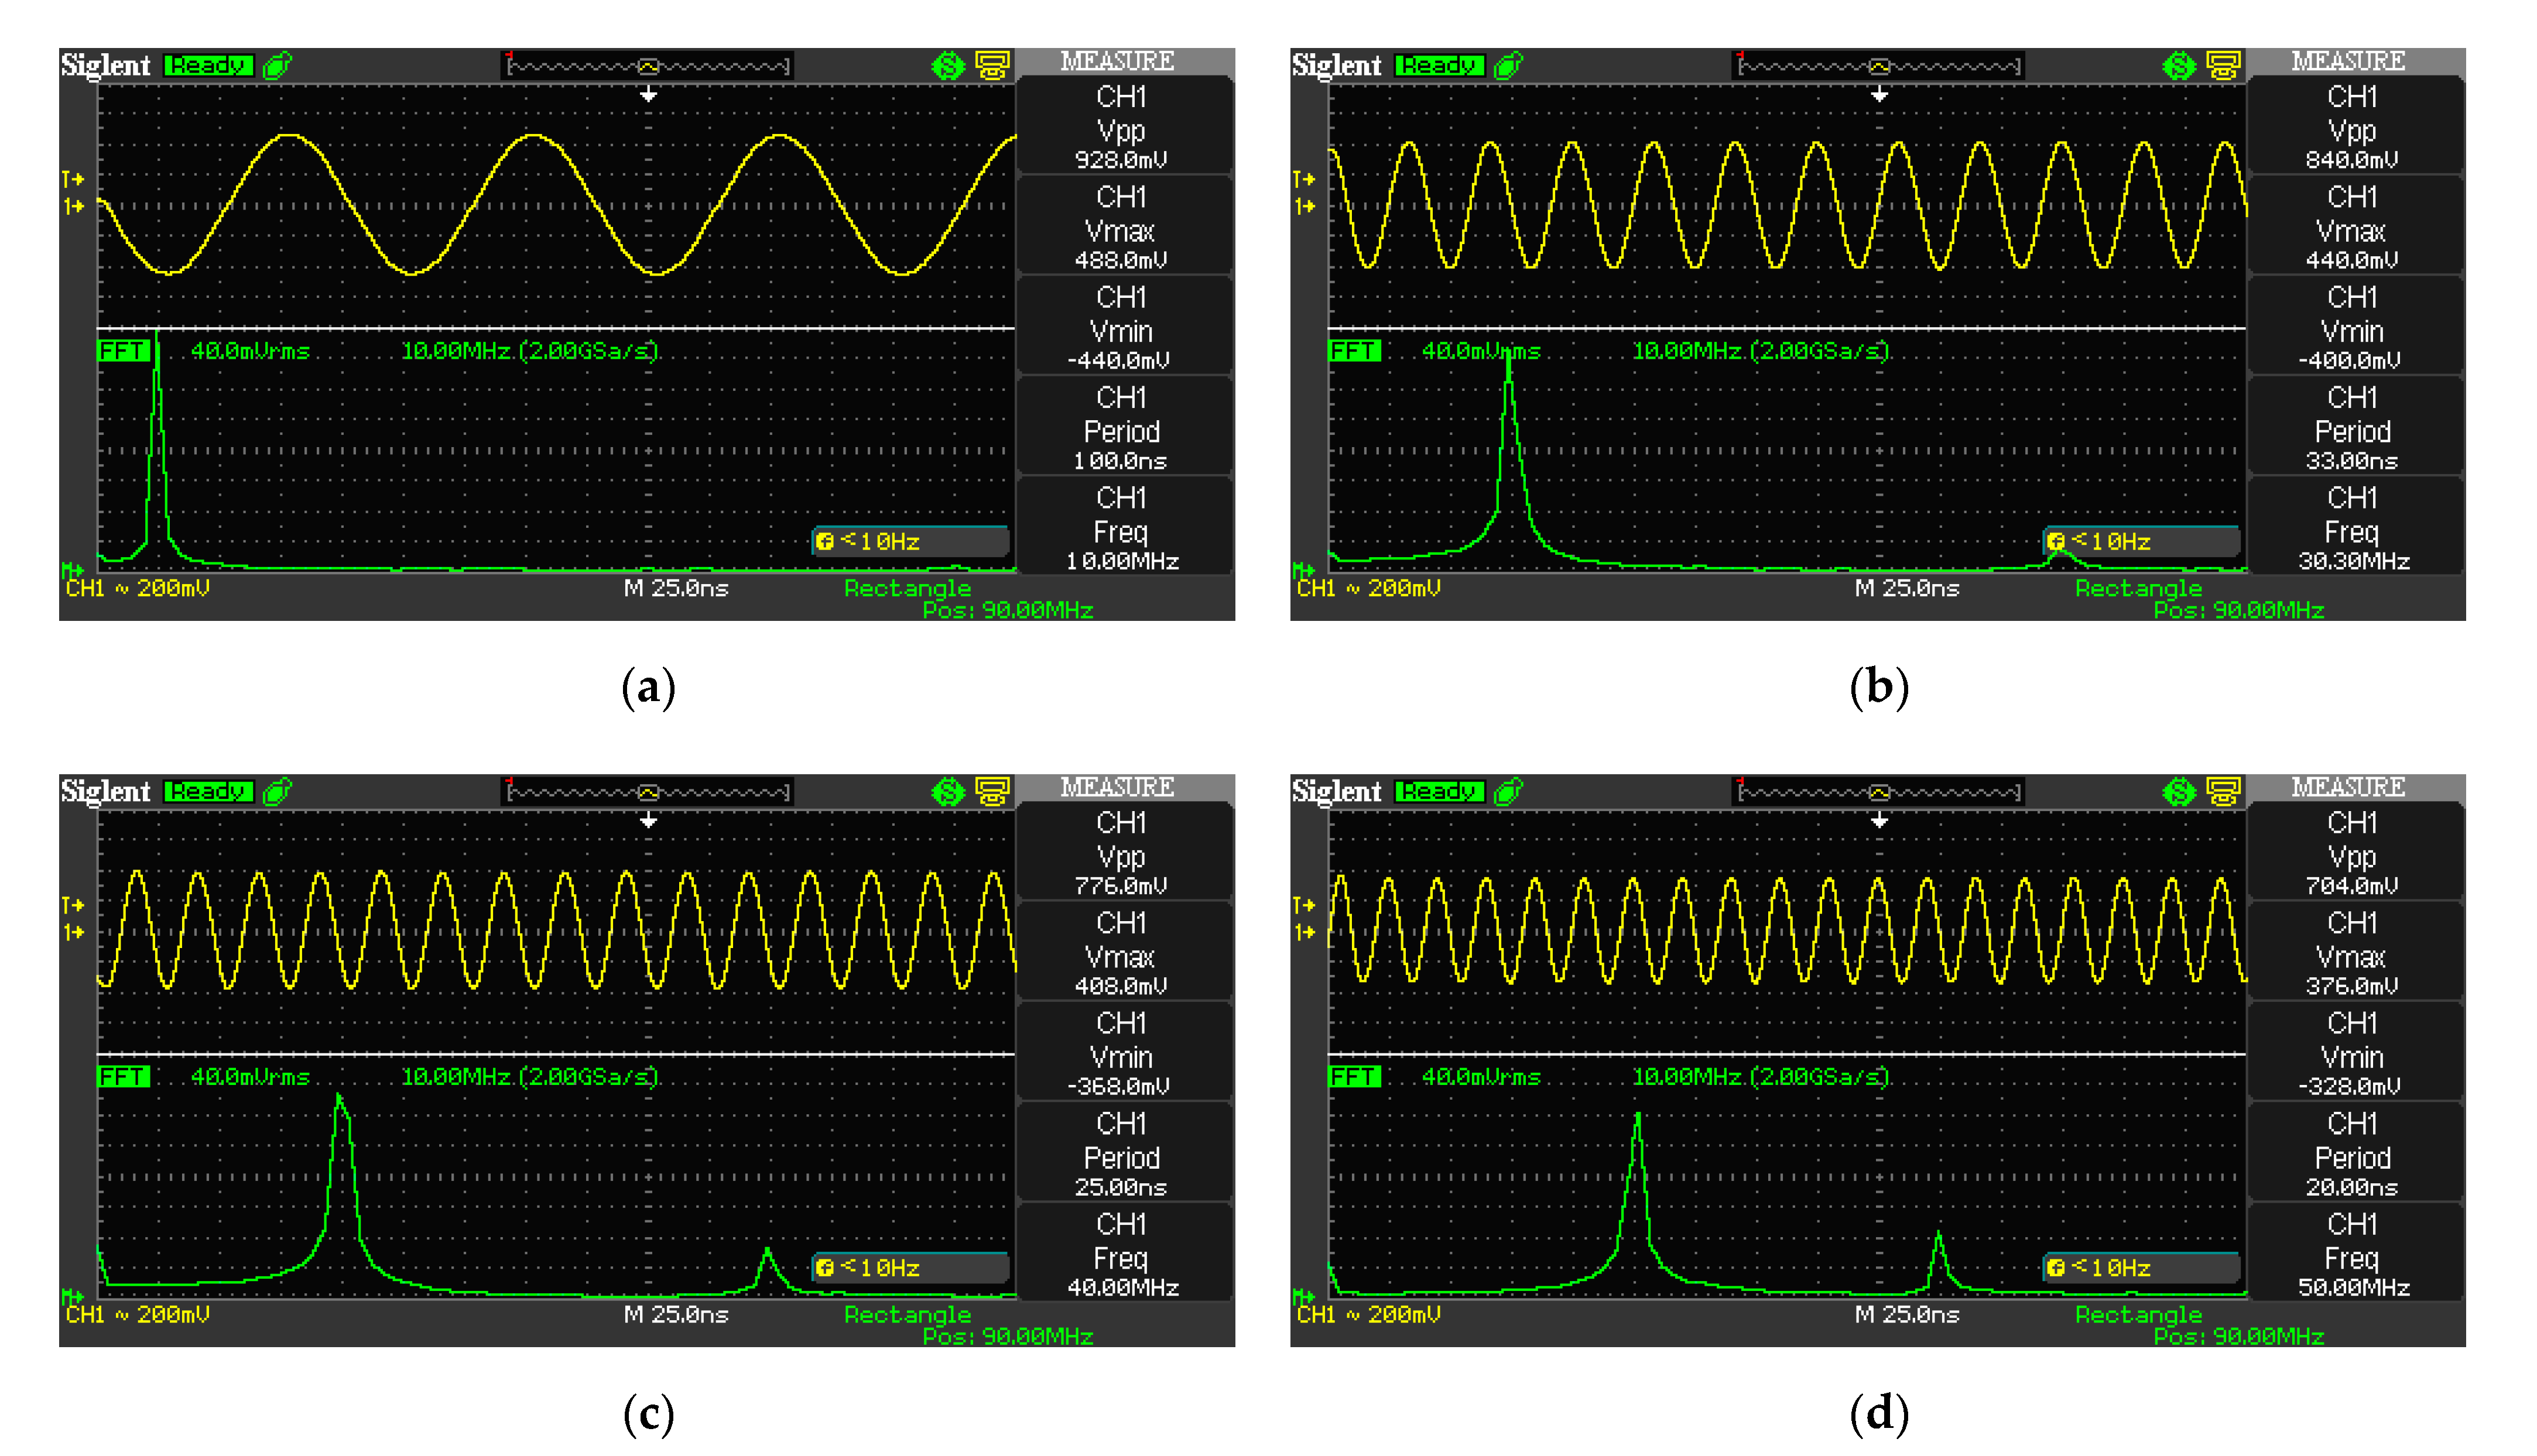Screen dimensions: 2537x1456
Task: Select CH1 Vmax 488.0mV in scope (a)
Action: tap(1124, 226)
